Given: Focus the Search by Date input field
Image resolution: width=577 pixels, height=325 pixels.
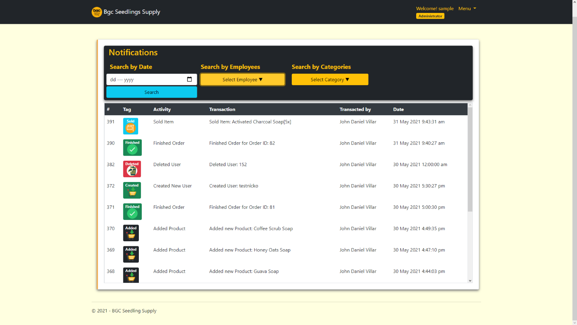Looking at the screenshot, I should (x=151, y=79).
